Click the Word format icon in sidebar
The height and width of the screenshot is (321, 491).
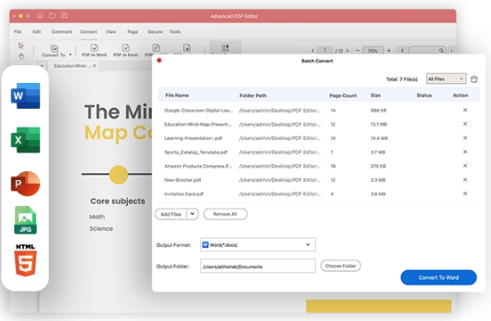tap(25, 95)
